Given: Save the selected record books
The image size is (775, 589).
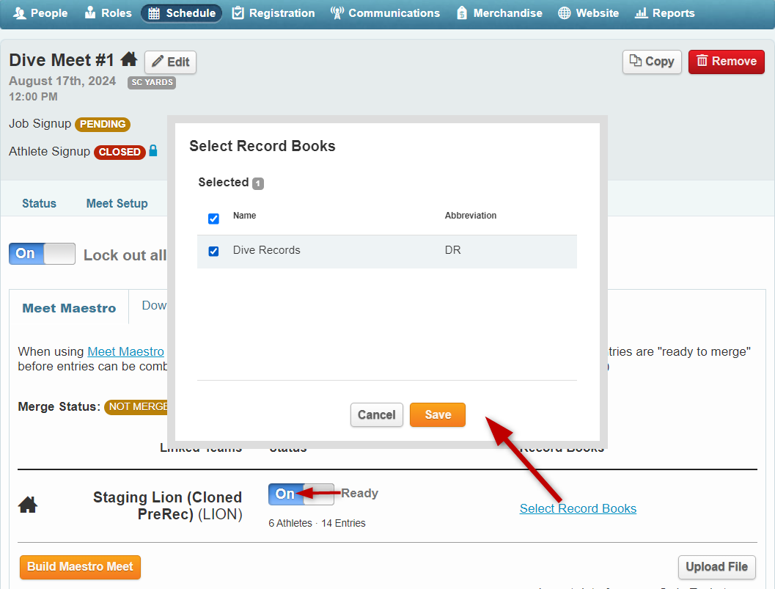Looking at the screenshot, I should (437, 414).
